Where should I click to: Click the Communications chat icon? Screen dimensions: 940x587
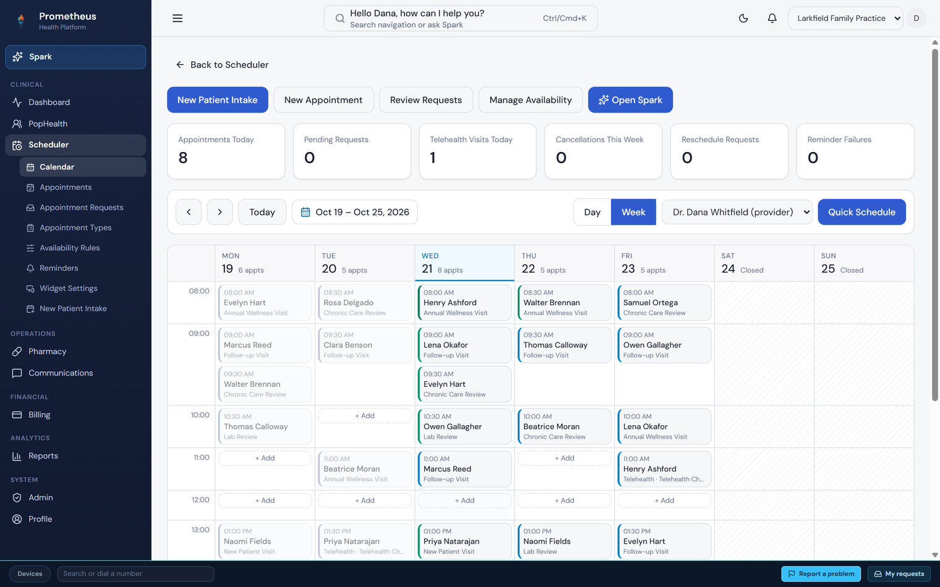17,373
